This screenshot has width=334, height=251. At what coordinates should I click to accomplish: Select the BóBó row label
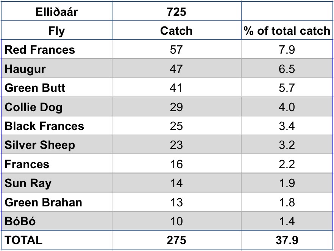click(x=20, y=221)
